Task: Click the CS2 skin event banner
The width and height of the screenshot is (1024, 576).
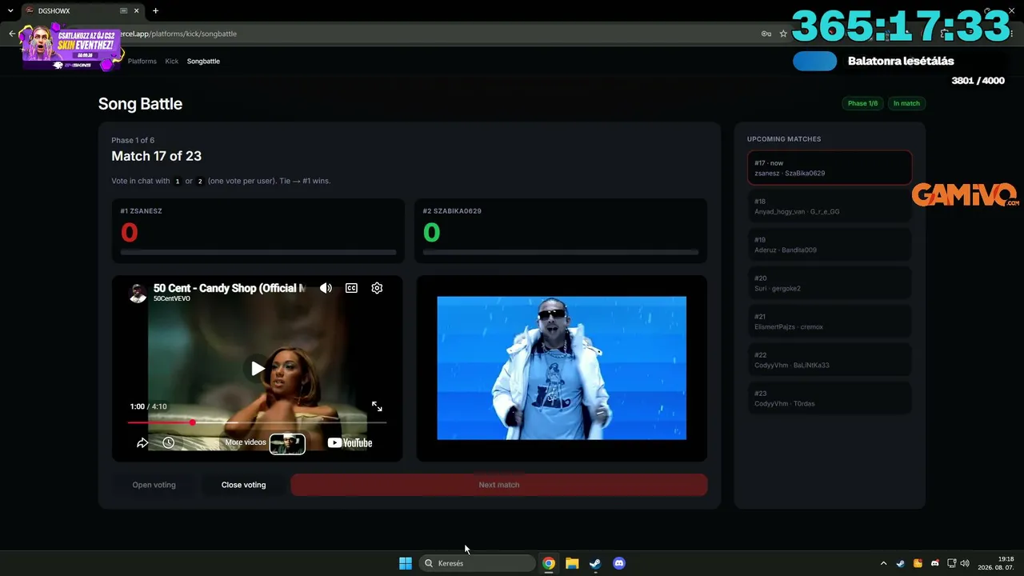Action: tap(72, 47)
